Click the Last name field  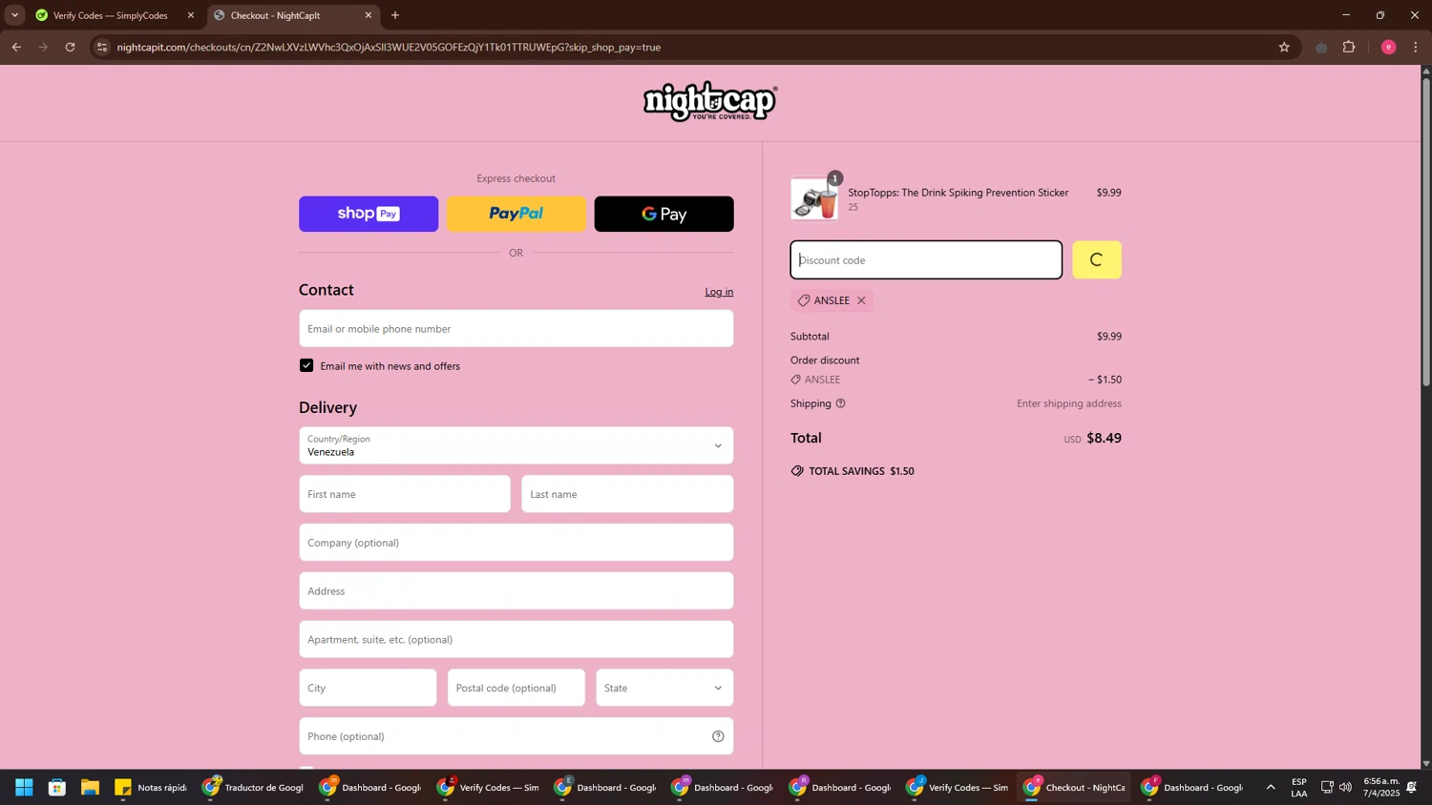coord(627,494)
